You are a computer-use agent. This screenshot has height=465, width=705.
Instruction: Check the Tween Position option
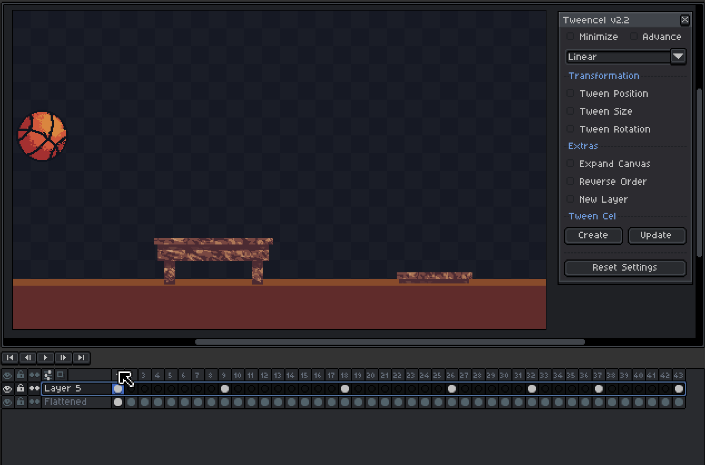[x=570, y=93]
